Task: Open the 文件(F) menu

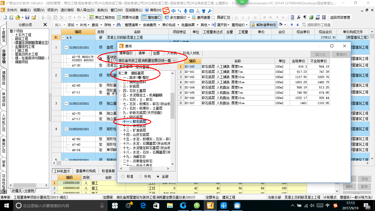Action: (12, 10)
